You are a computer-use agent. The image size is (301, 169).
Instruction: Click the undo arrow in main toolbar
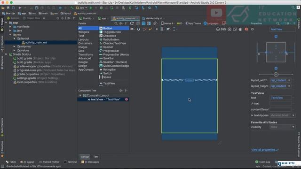tap(20, 8)
